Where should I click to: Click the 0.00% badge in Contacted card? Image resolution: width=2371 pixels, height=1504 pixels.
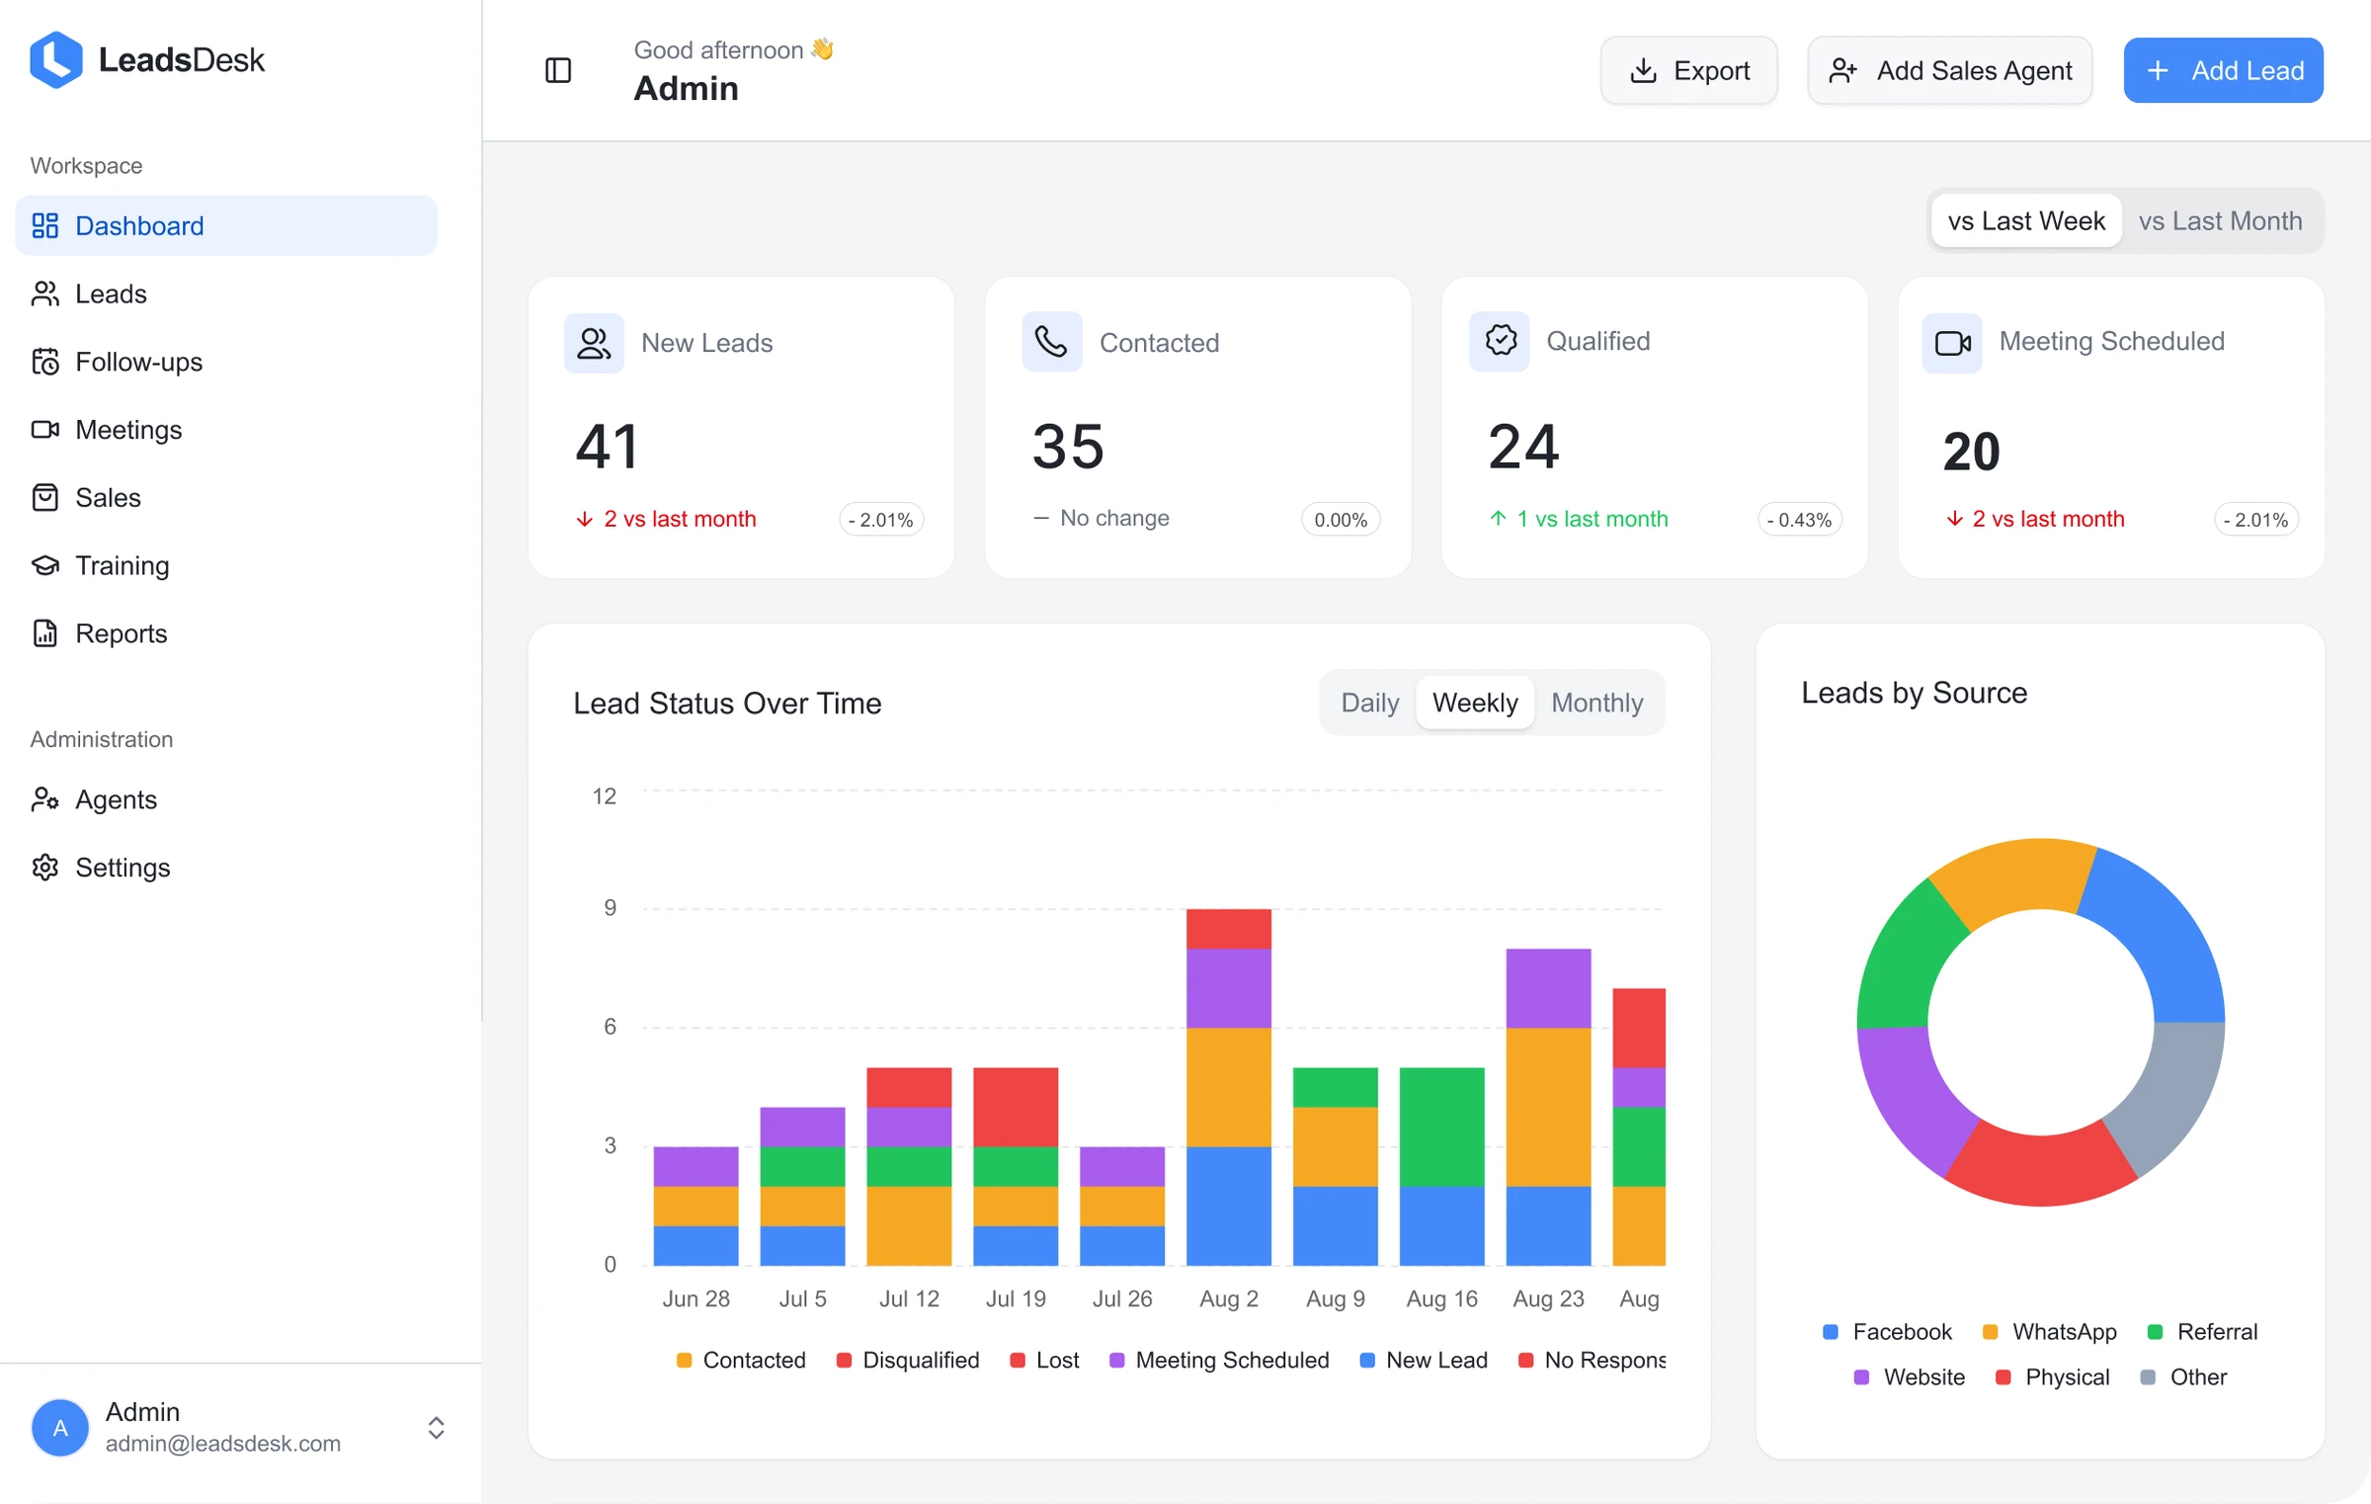coord(1341,520)
